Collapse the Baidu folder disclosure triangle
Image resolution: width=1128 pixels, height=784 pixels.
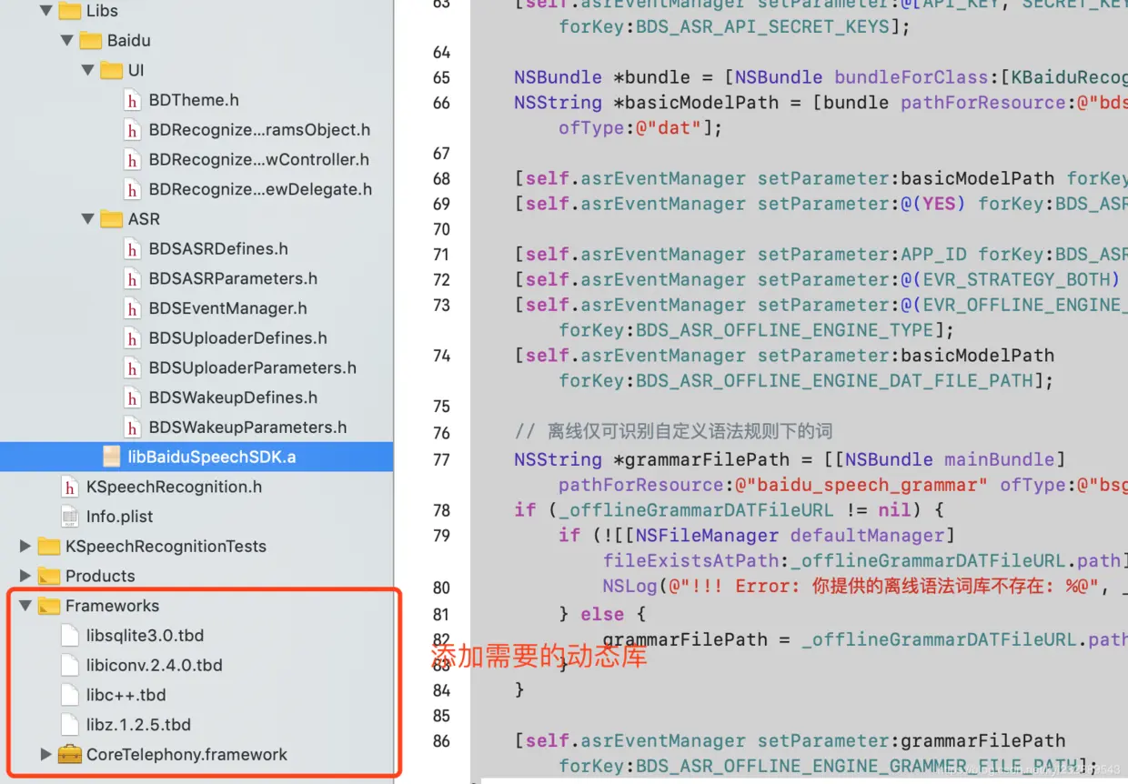click(67, 41)
